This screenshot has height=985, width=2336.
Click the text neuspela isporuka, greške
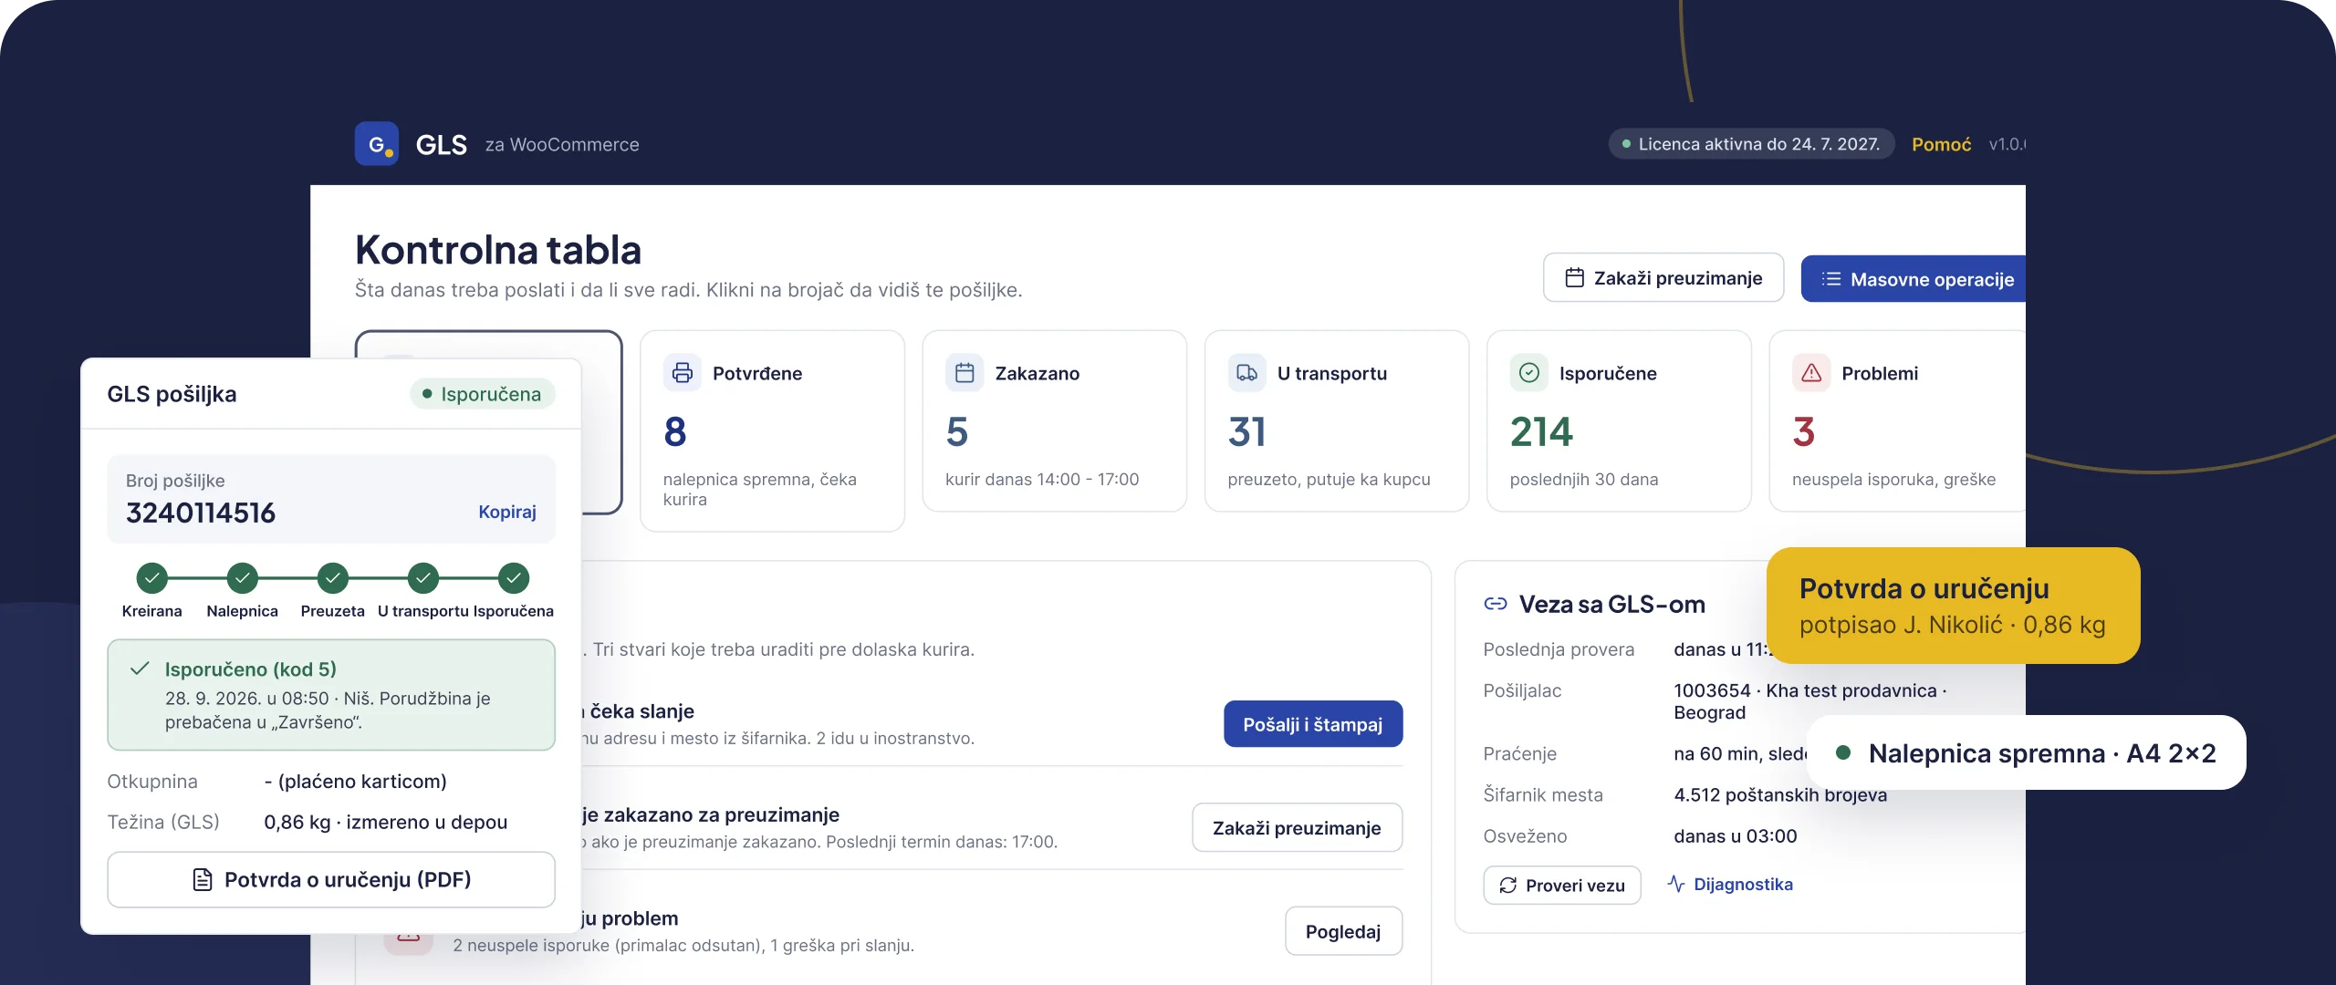pos(1894,479)
